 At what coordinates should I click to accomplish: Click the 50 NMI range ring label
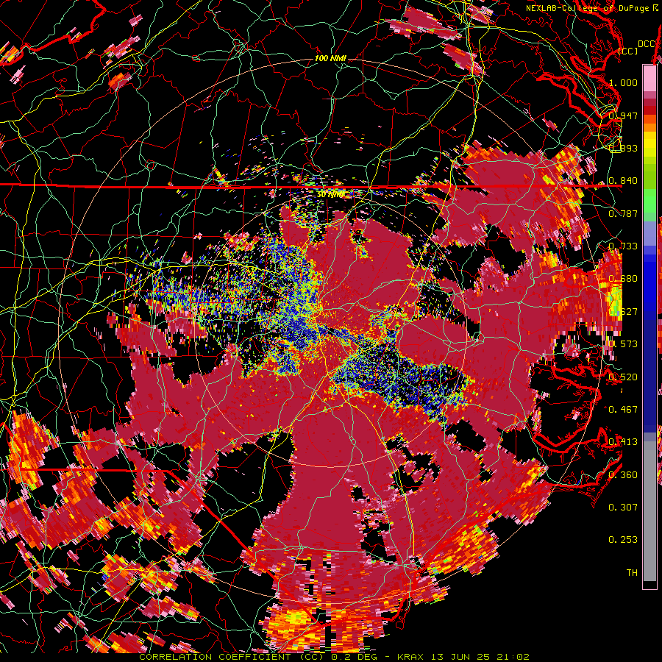point(330,194)
